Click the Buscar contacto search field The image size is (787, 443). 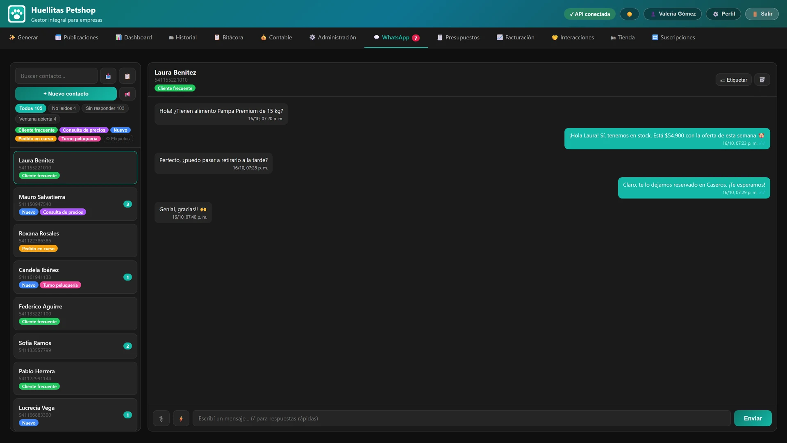coord(57,76)
